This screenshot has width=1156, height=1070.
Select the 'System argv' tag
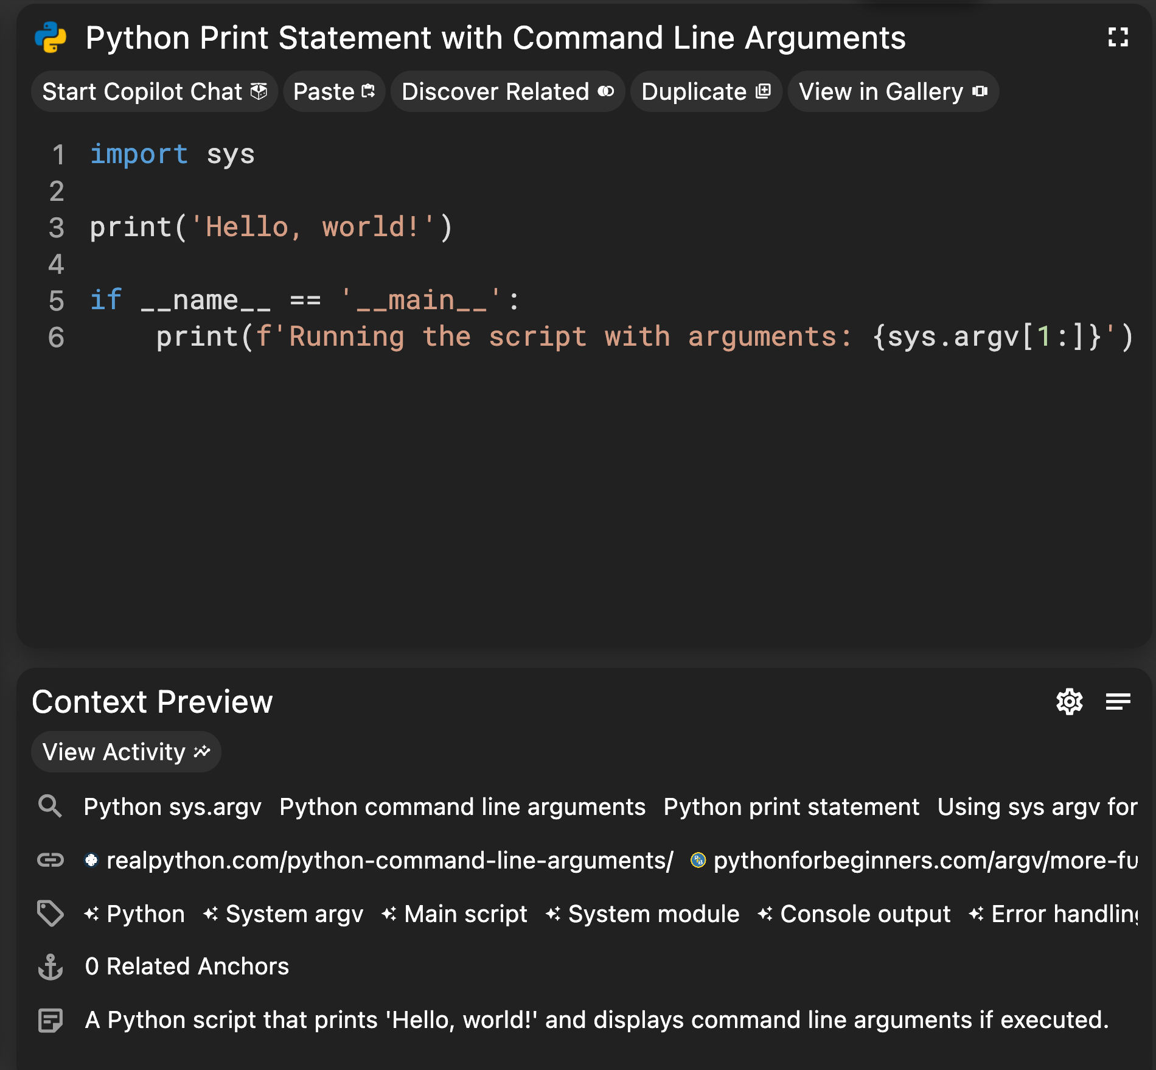[284, 914]
